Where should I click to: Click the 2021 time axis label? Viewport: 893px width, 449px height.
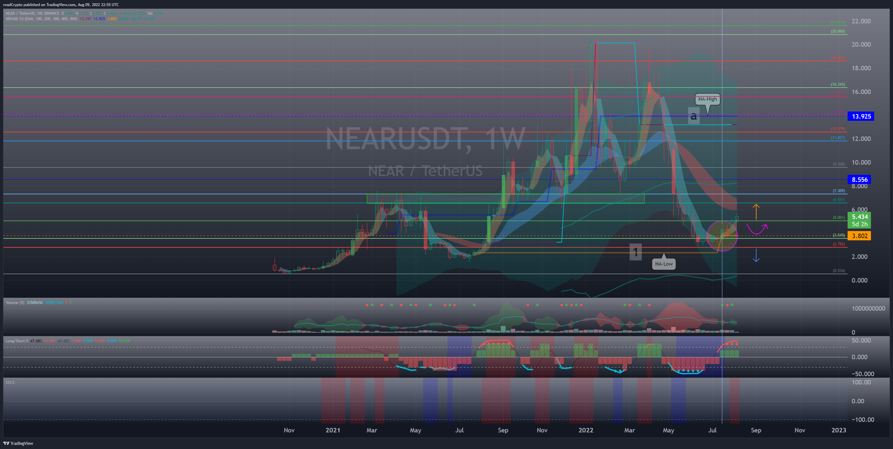(x=333, y=430)
